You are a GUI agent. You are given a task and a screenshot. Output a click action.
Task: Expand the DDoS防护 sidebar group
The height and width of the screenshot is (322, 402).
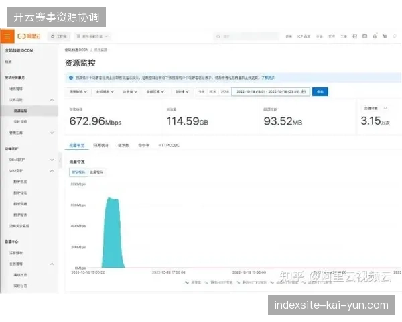[52, 160]
